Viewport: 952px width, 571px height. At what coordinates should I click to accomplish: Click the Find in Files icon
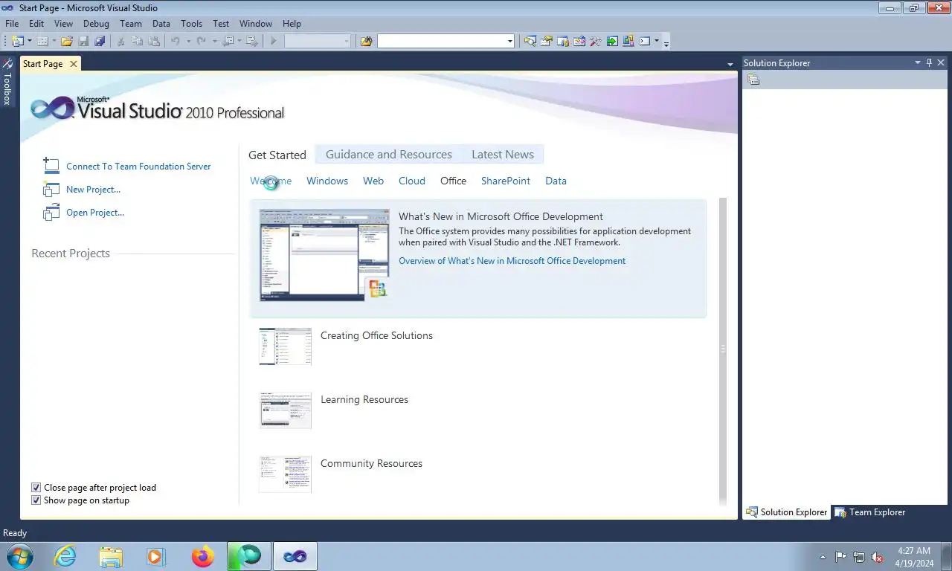366,42
